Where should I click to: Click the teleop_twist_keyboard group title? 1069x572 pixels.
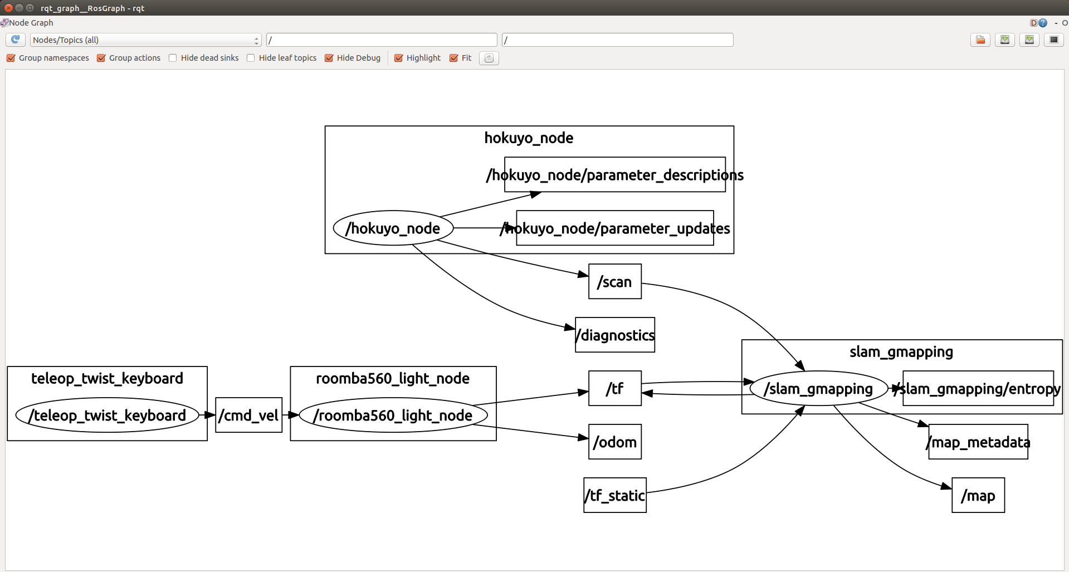point(107,379)
